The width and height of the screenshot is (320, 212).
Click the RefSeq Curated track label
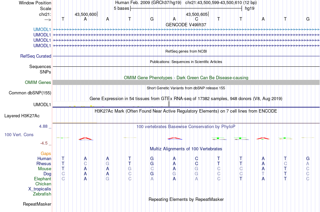36,56
